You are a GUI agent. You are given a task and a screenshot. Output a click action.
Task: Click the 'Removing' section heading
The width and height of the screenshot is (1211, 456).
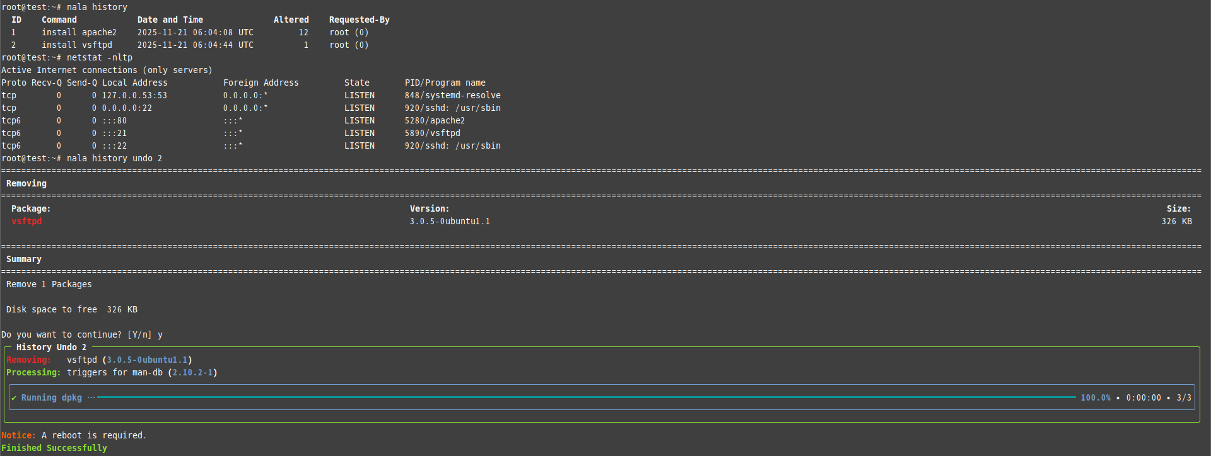26,184
